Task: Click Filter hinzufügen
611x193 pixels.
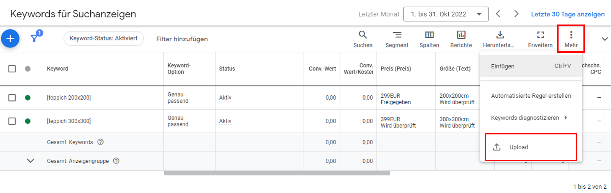Action: [182, 39]
